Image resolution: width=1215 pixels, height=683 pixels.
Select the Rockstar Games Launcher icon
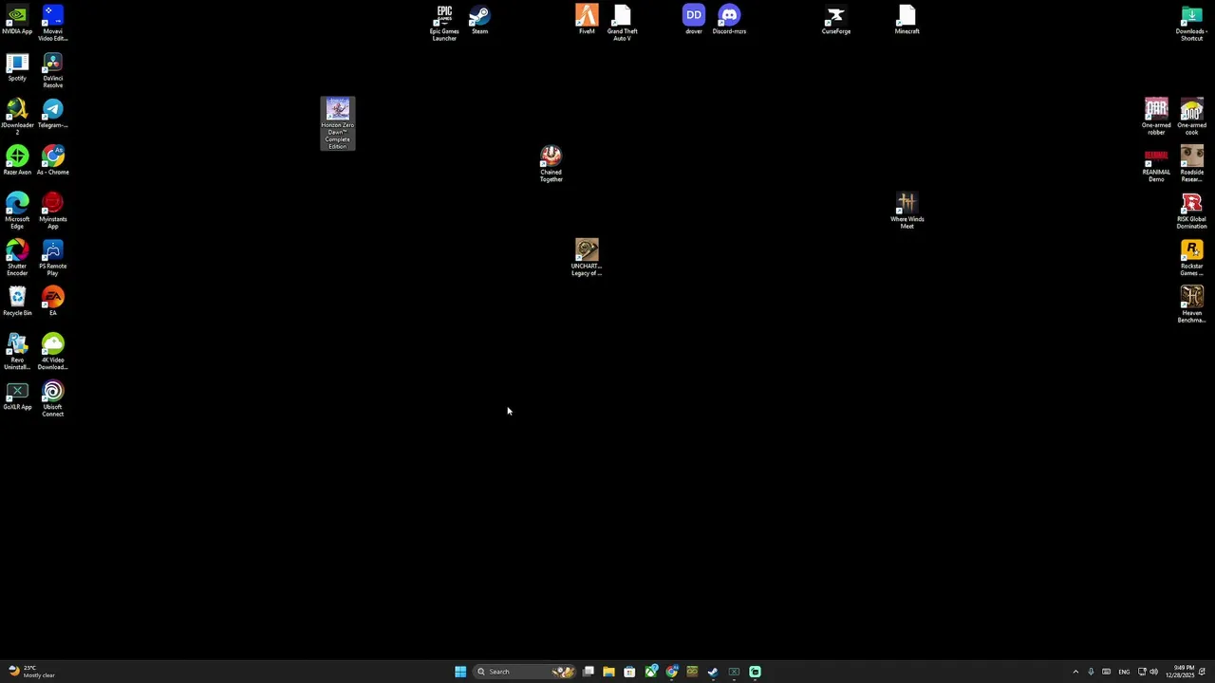1191,258
